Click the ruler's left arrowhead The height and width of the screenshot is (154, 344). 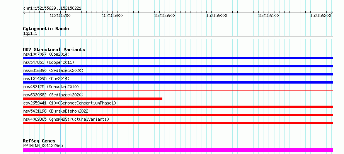click(x=24, y=12)
